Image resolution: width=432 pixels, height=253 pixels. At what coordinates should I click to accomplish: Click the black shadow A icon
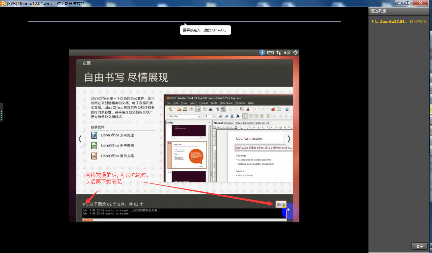click(x=238, y=116)
